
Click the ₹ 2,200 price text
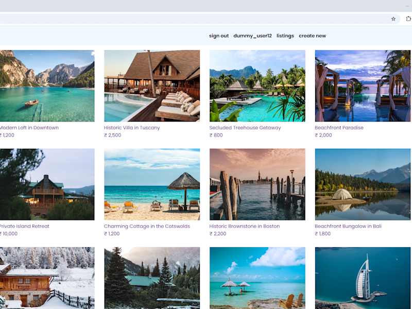[217, 234]
